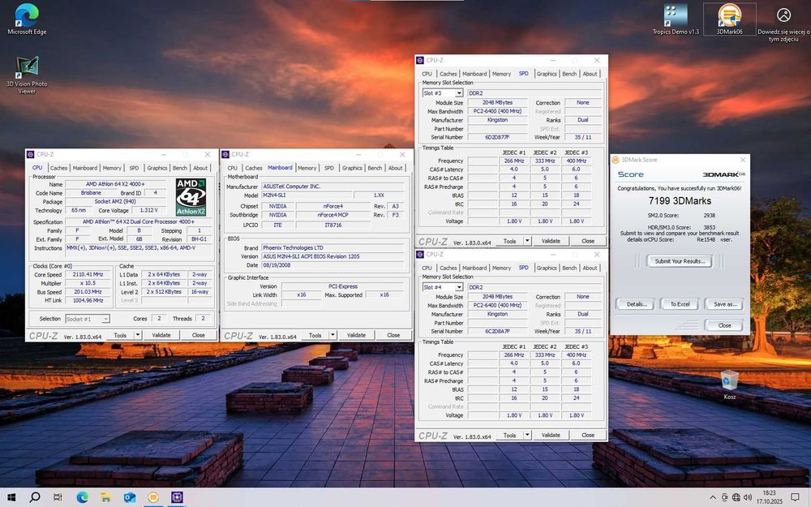
Task: Open the Slot #4 memory slot dropdown
Action: coord(459,287)
